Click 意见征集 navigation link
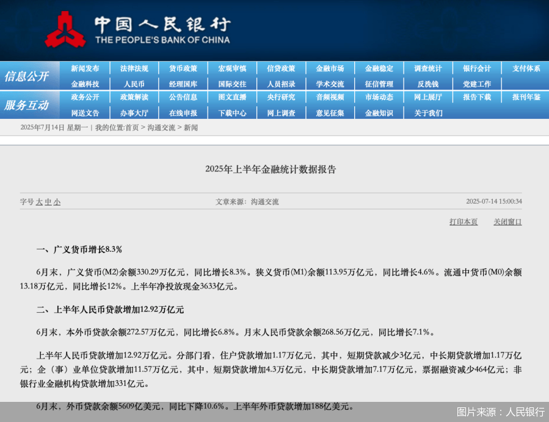Viewport: 549px width, 422px height. [x=330, y=113]
